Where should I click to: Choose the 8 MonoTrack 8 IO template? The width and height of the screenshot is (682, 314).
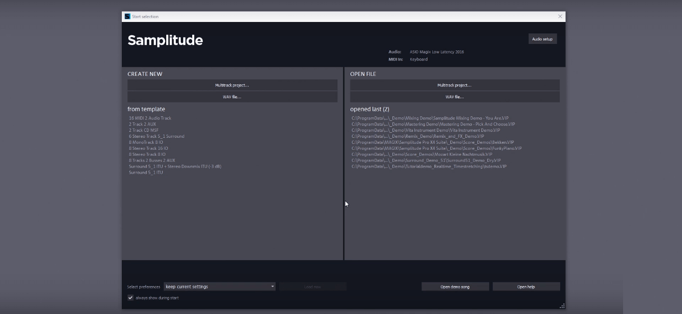coord(146,142)
